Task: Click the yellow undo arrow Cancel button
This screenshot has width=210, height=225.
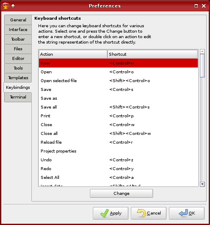Action: tap(149, 213)
